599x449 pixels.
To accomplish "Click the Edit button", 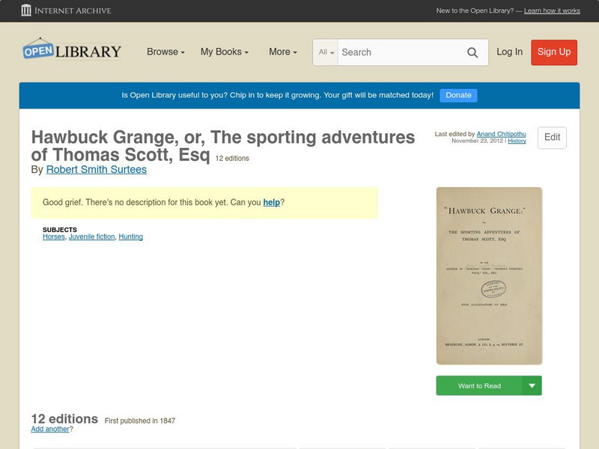I will (x=552, y=138).
